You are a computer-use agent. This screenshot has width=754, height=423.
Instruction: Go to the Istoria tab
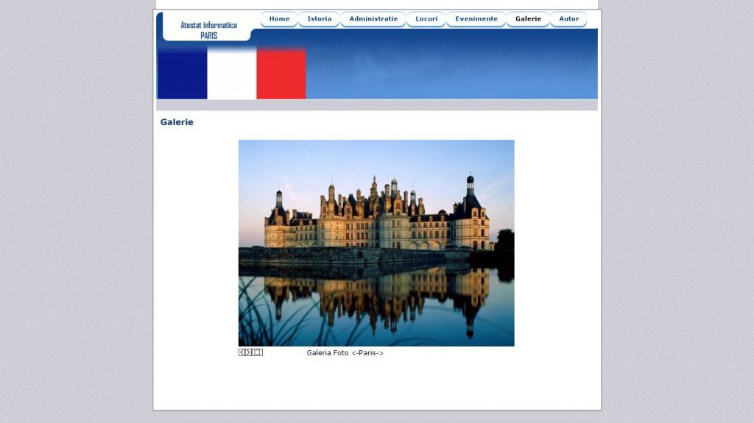(319, 19)
